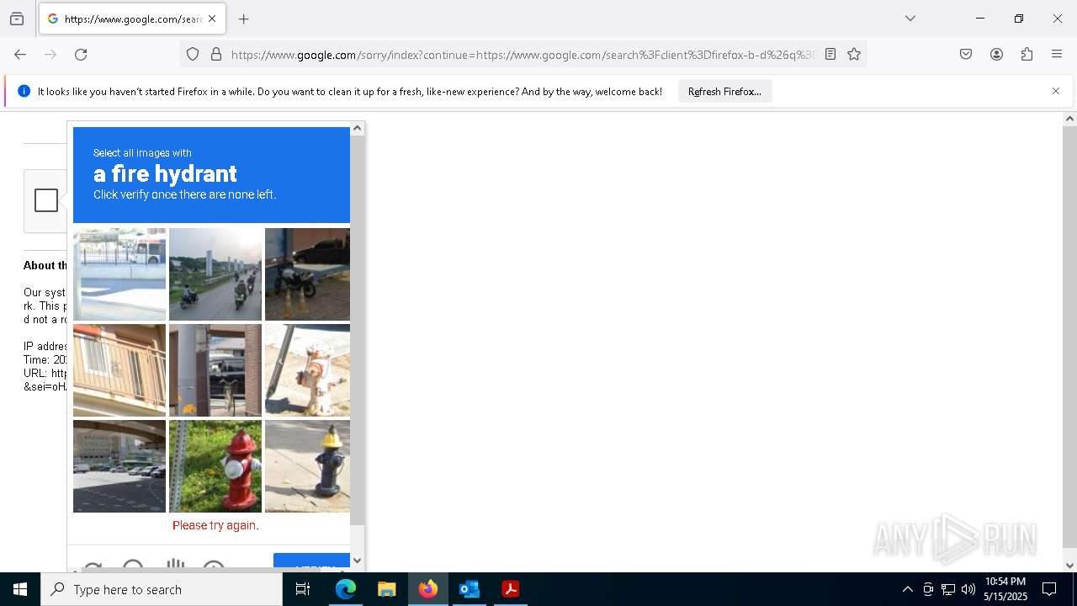Screen dimensions: 1077x606
Task: Open Firefox View from the tab bar
Action: pyautogui.click(x=17, y=19)
